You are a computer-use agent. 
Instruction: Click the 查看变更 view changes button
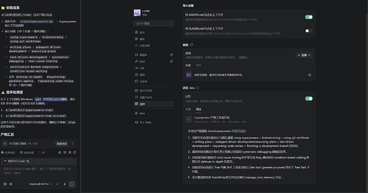pos(62,143)
